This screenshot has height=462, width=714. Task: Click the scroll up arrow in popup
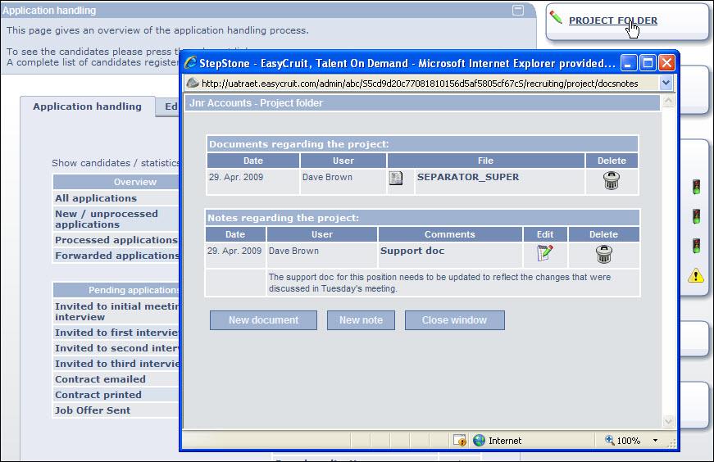(x=668, y=101)
